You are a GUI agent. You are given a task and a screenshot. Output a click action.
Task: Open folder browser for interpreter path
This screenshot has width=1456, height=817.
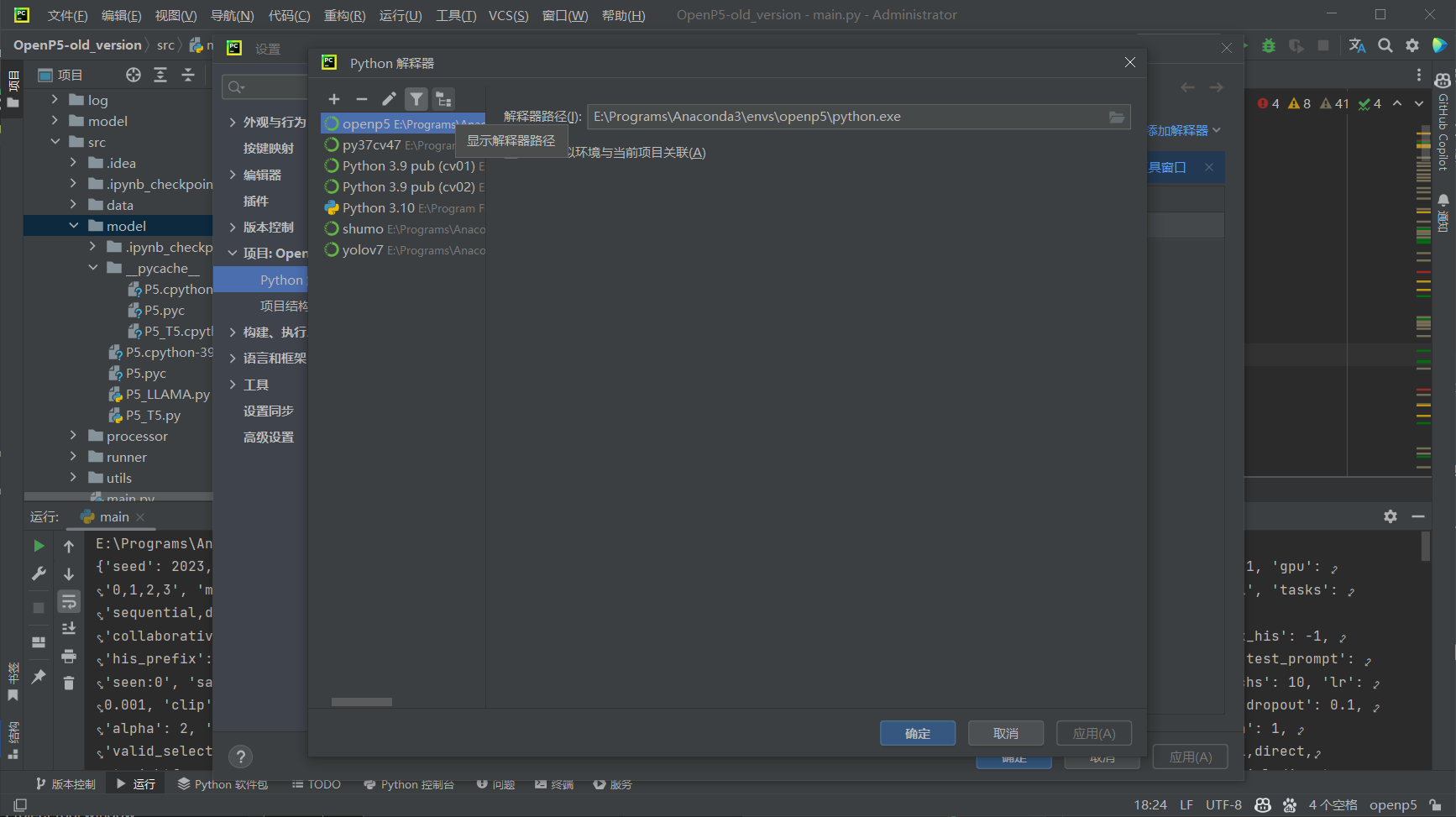[1116, 118]
